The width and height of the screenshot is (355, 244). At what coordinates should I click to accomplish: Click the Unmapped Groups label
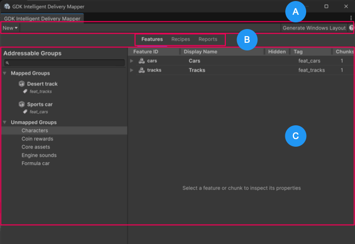click(34, 122)
